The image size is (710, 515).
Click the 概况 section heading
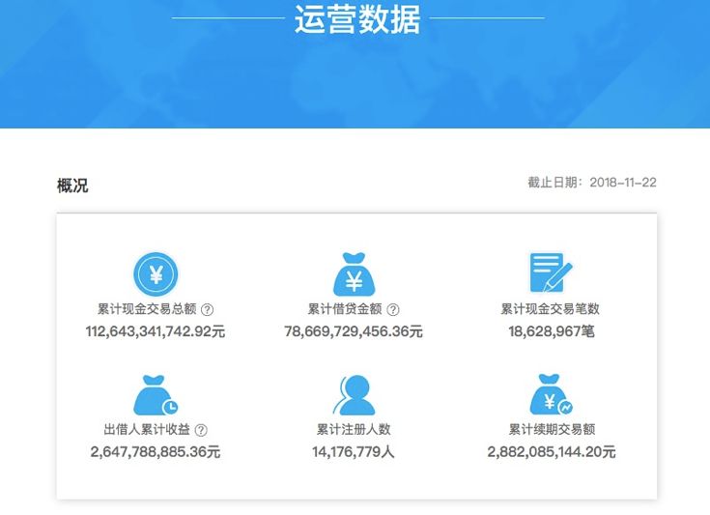(x=72, y=186)
